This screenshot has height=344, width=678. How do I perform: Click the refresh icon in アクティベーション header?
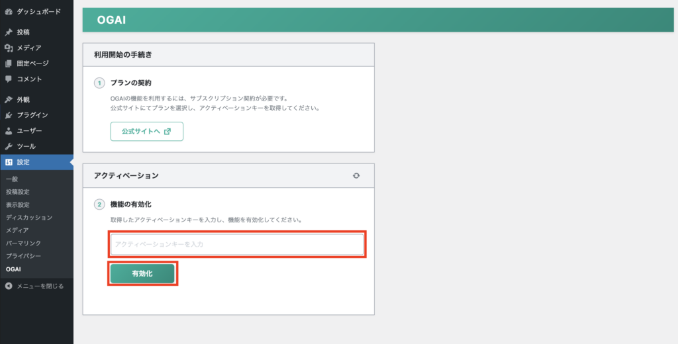click(357, 176)
